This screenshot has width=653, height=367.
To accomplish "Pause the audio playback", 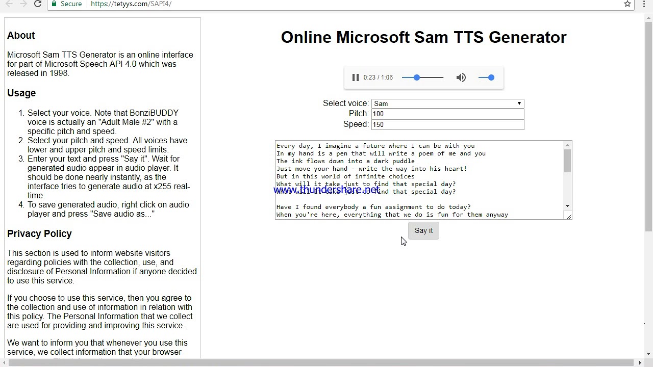I will point(356,77).
